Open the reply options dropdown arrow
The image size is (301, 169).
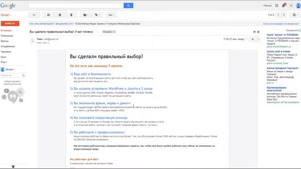258,39
